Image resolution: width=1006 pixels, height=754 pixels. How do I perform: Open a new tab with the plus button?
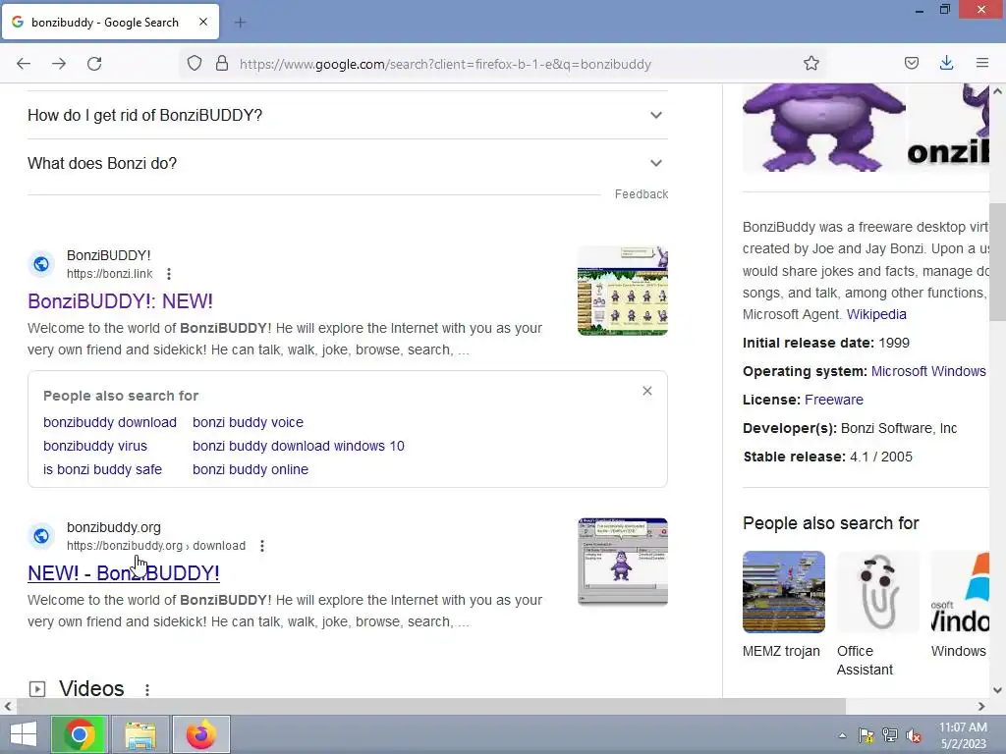click(241, 23)
